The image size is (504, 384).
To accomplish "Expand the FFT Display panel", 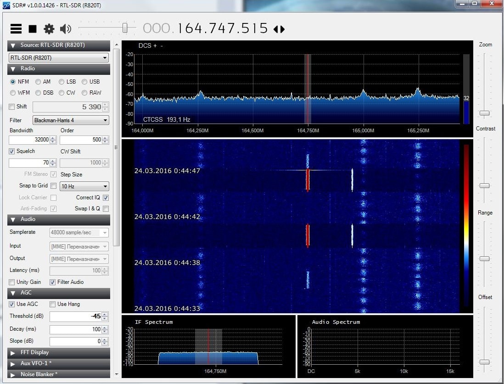I will tap(58, 352).
